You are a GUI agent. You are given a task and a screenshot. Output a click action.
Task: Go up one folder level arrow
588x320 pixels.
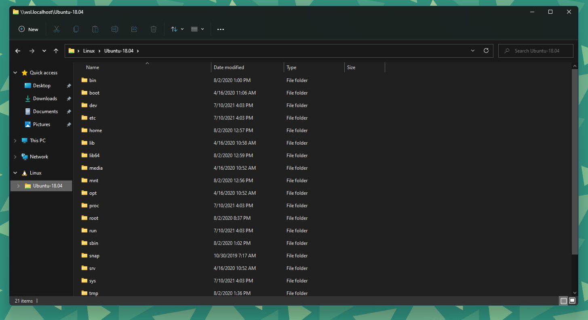[56, 51]
